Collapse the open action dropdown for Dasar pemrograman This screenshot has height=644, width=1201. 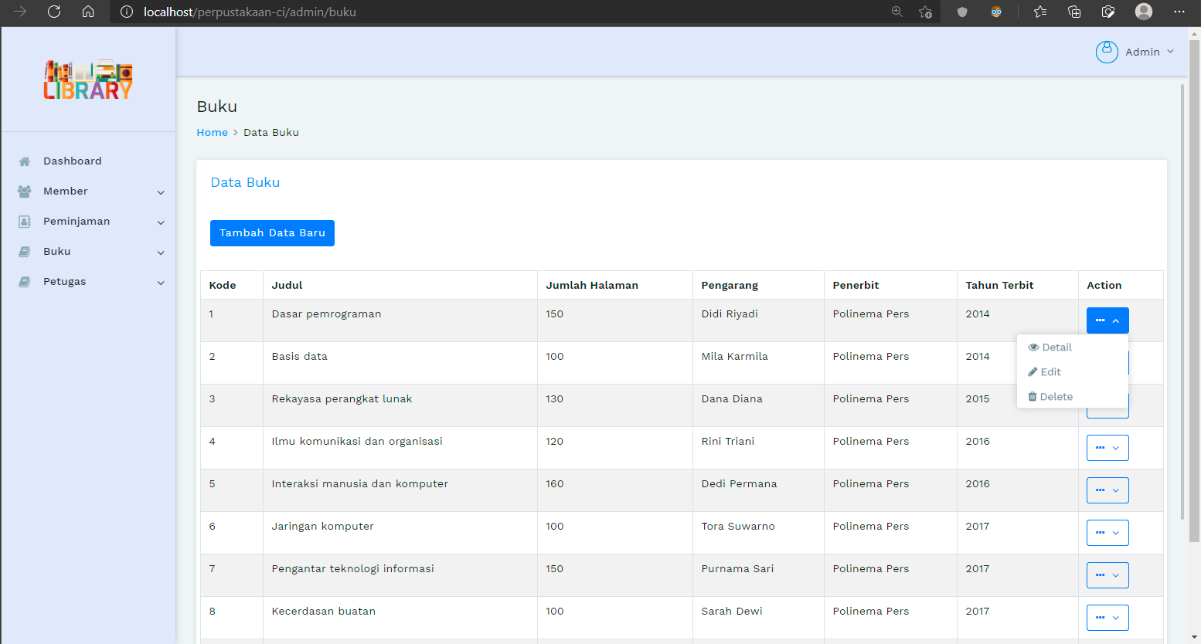1107,320
